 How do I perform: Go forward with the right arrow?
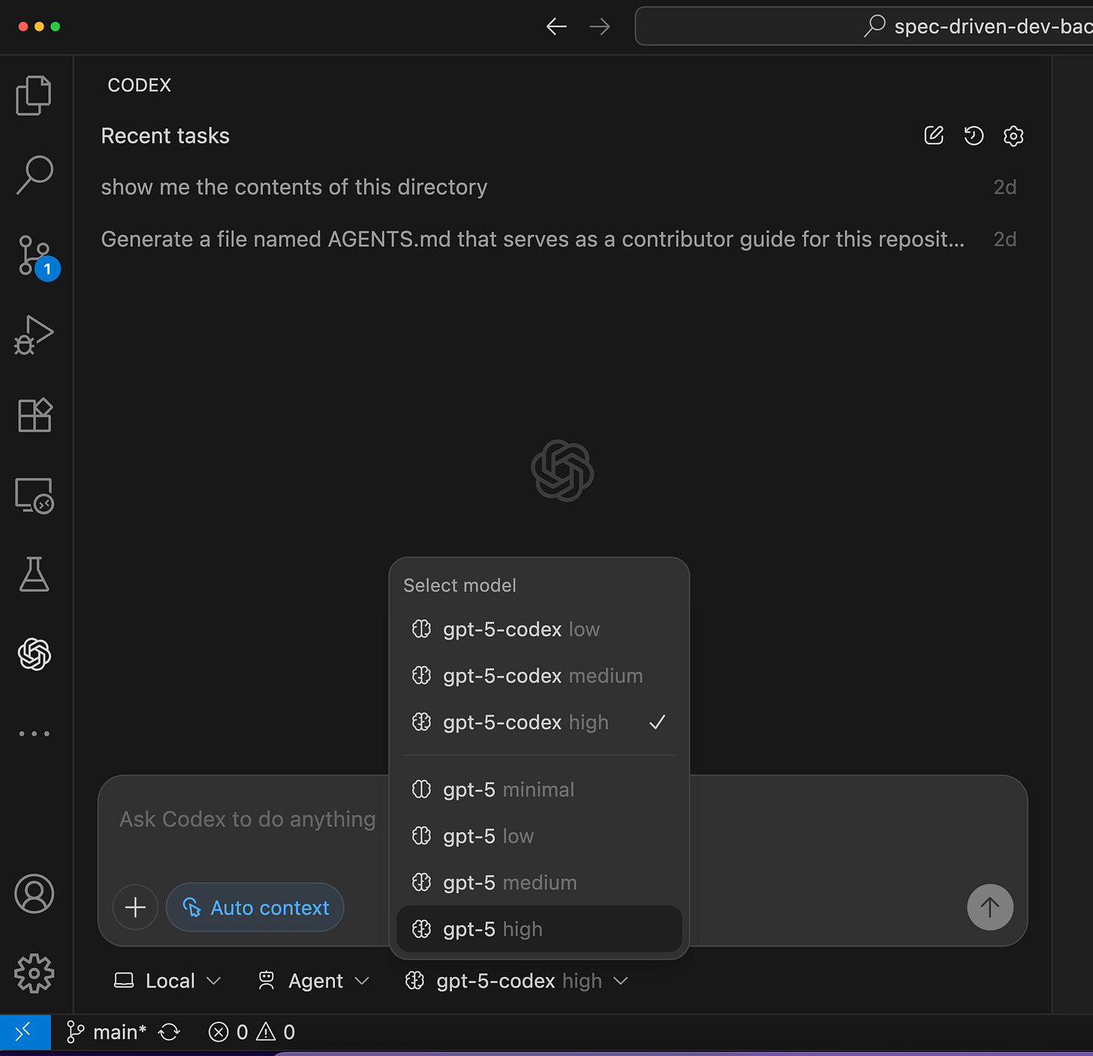[600, 27]
